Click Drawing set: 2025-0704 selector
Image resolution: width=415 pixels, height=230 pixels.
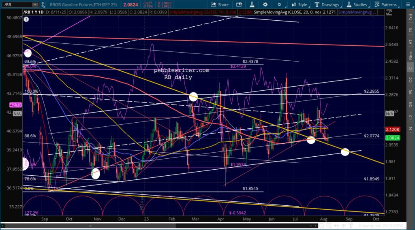[x=381, y=226]
